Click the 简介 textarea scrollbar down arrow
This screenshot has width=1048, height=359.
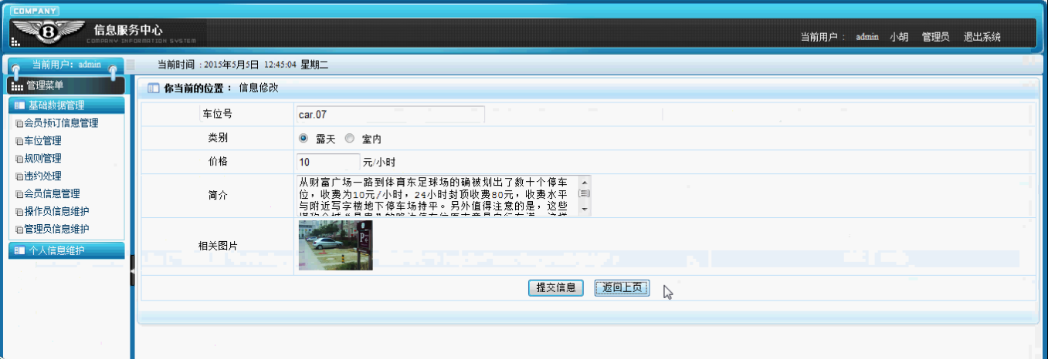pyautogui.click(x=585, y=210)
